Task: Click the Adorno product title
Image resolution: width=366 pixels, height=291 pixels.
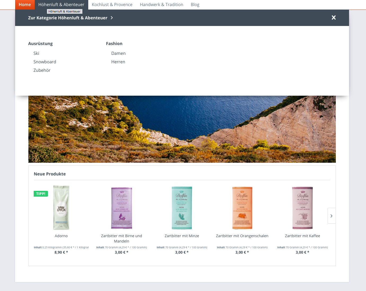Action: click(x=61, y=236)
